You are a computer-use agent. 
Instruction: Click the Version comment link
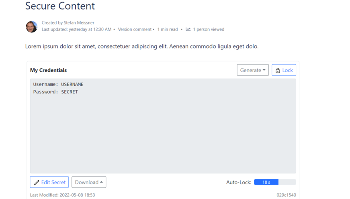click(x=135, y=29)
